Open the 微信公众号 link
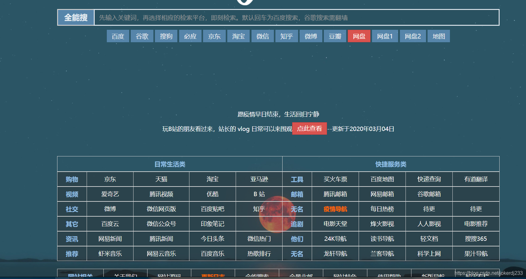The image size is (526, 279). click(161, 224)
